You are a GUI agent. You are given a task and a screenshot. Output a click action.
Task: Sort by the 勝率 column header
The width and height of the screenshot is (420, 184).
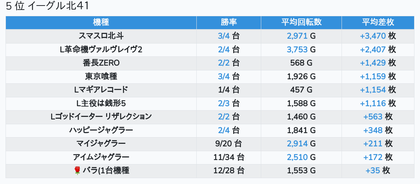click(x=229, y=22)
